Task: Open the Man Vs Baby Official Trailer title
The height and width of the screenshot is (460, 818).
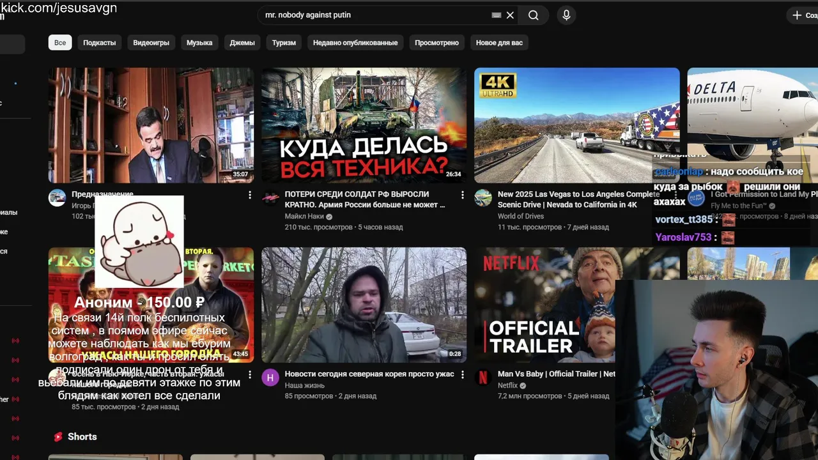Action: [x=557, y=374]
